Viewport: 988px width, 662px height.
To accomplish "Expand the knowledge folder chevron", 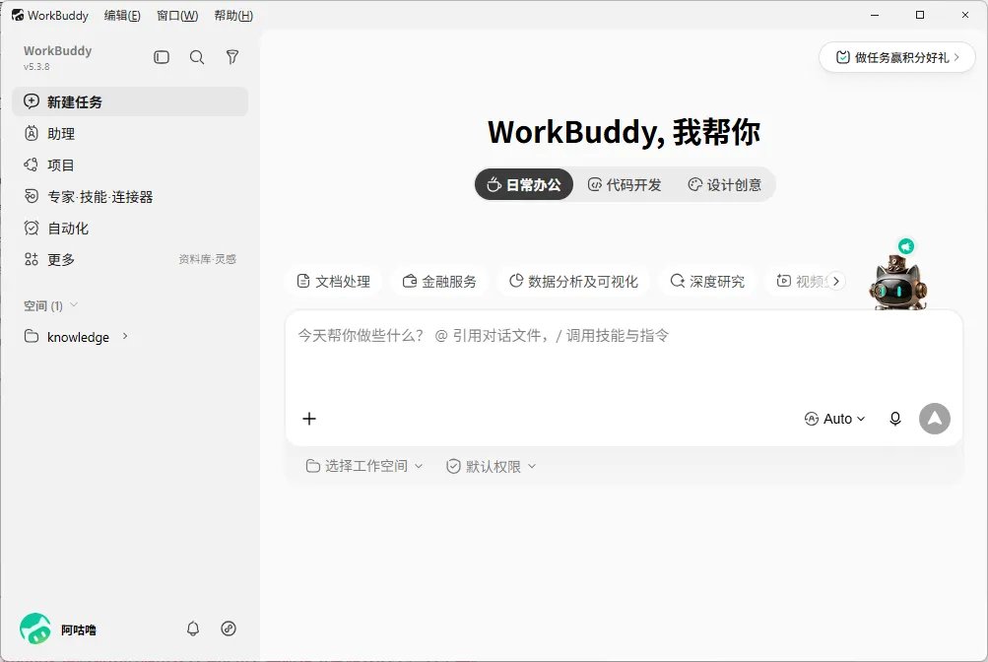I will [125, 336].
